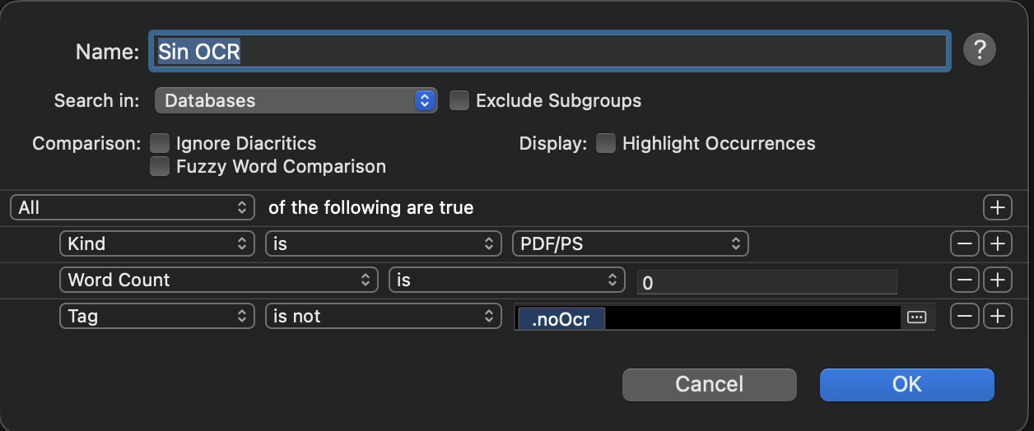
Task: Change the Word Count attribute dropdown
Action: pos(218,280)
